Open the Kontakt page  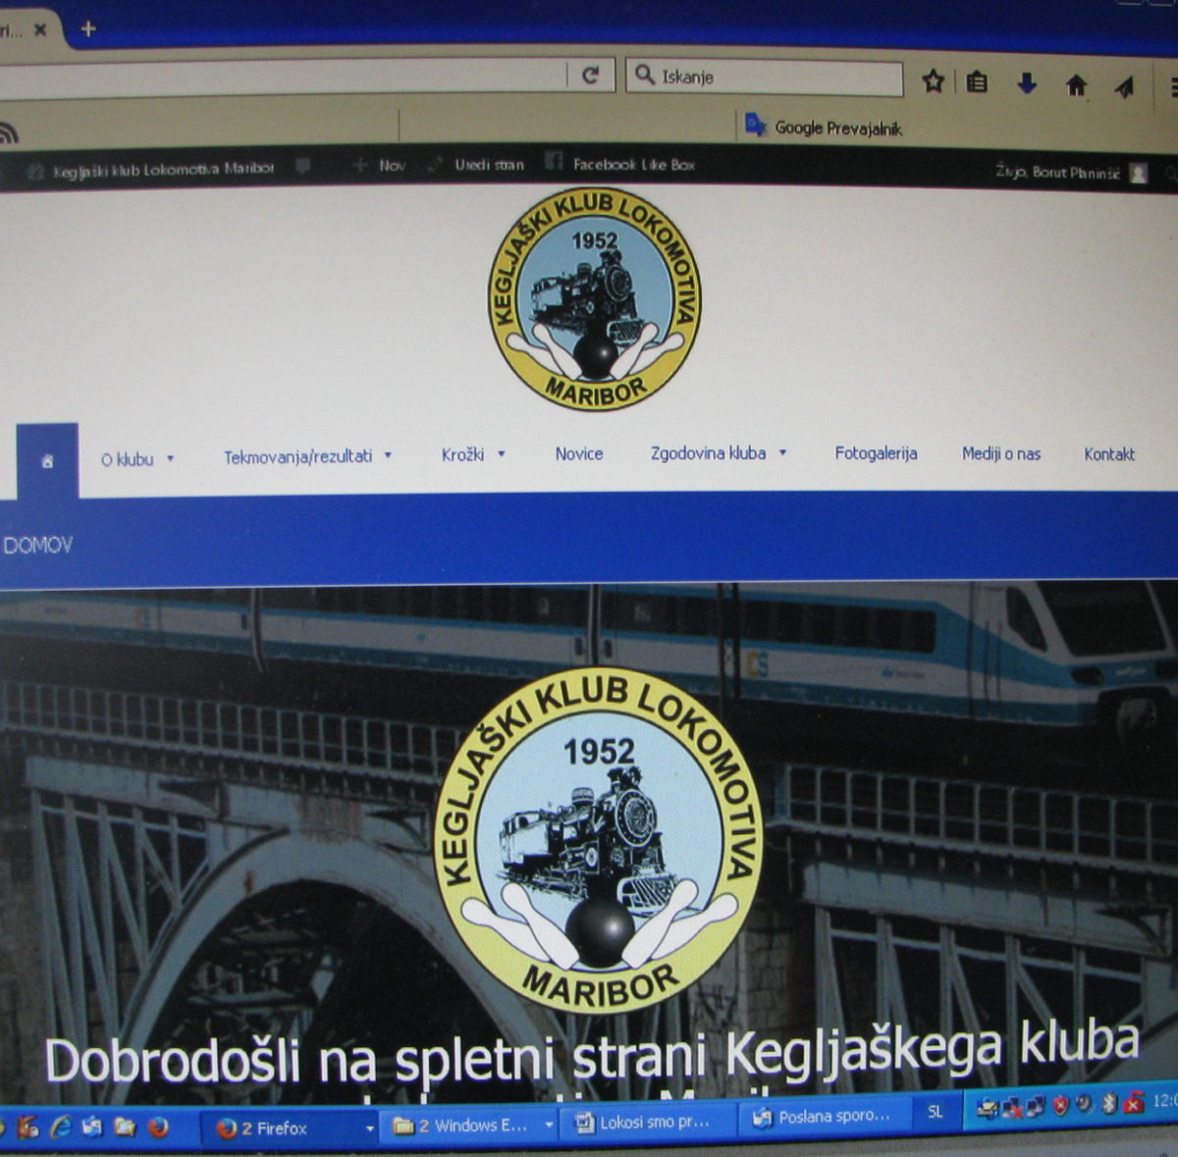(1109, 453)
